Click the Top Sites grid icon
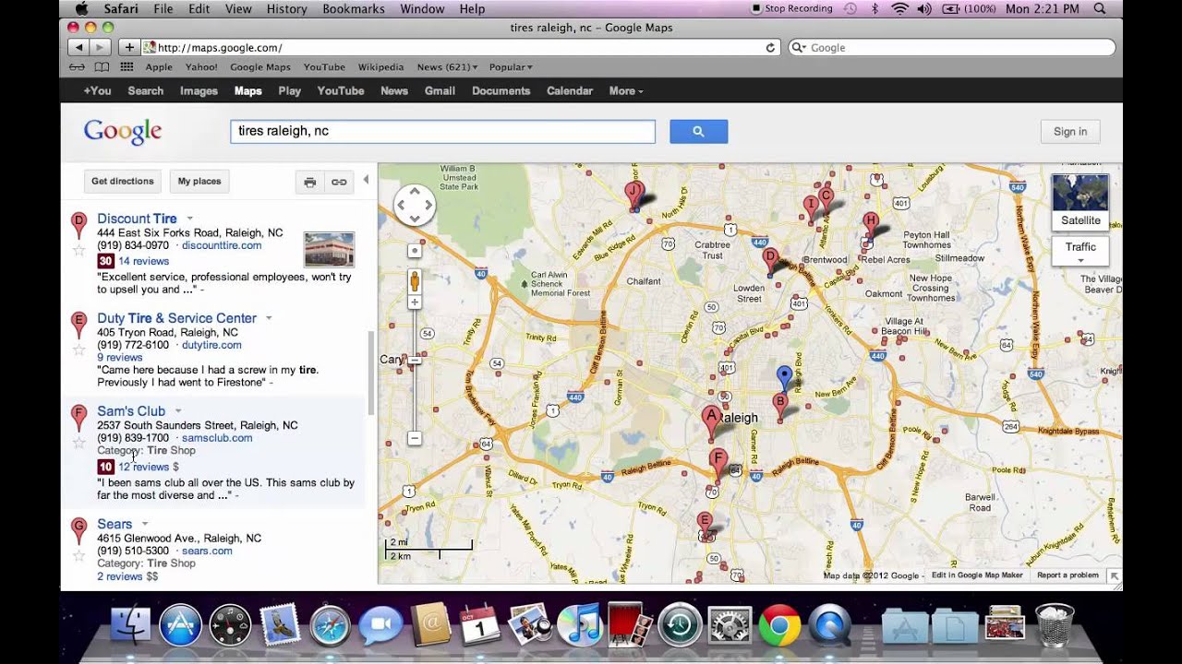 click(x=127, y=67)
